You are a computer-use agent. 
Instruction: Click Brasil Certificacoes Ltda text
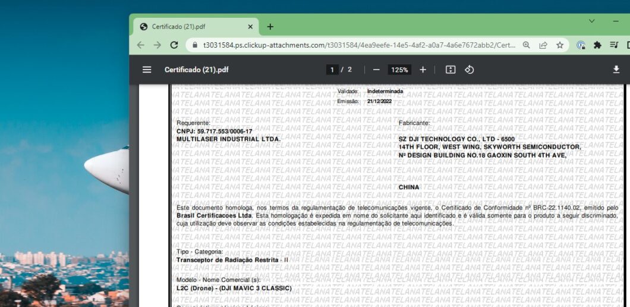[214, 215]
